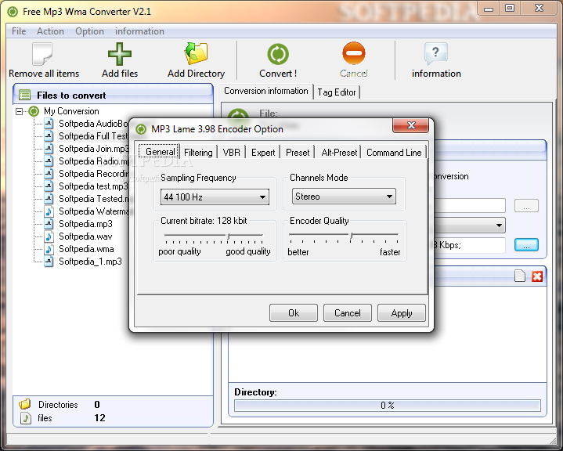Select Softpedia Recording file in the tree
Viewport: 563px width, 451px height.
tap(93, 174)
